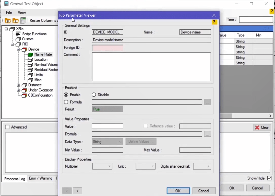Click the red X Clear button

262,128
